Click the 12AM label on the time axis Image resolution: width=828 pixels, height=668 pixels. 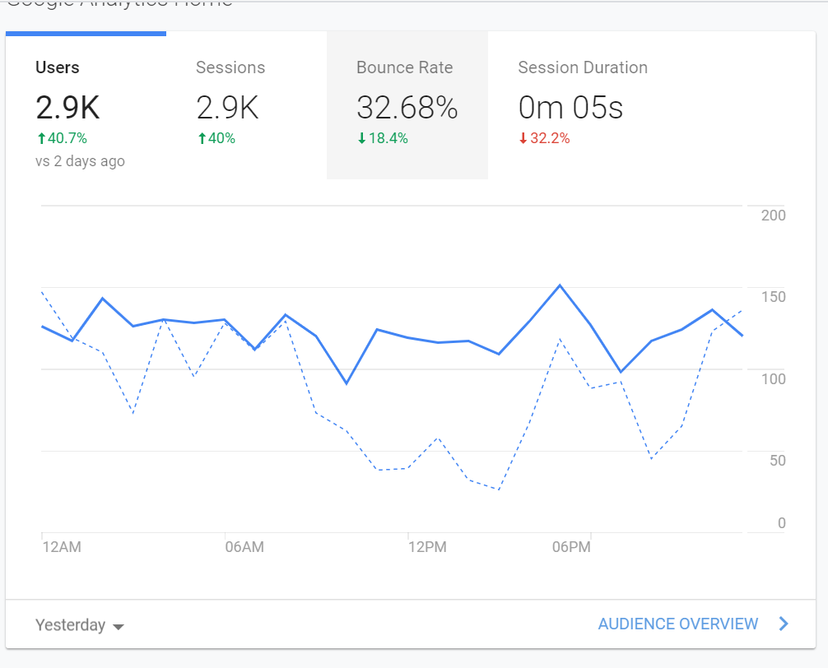tap(62, 547)
